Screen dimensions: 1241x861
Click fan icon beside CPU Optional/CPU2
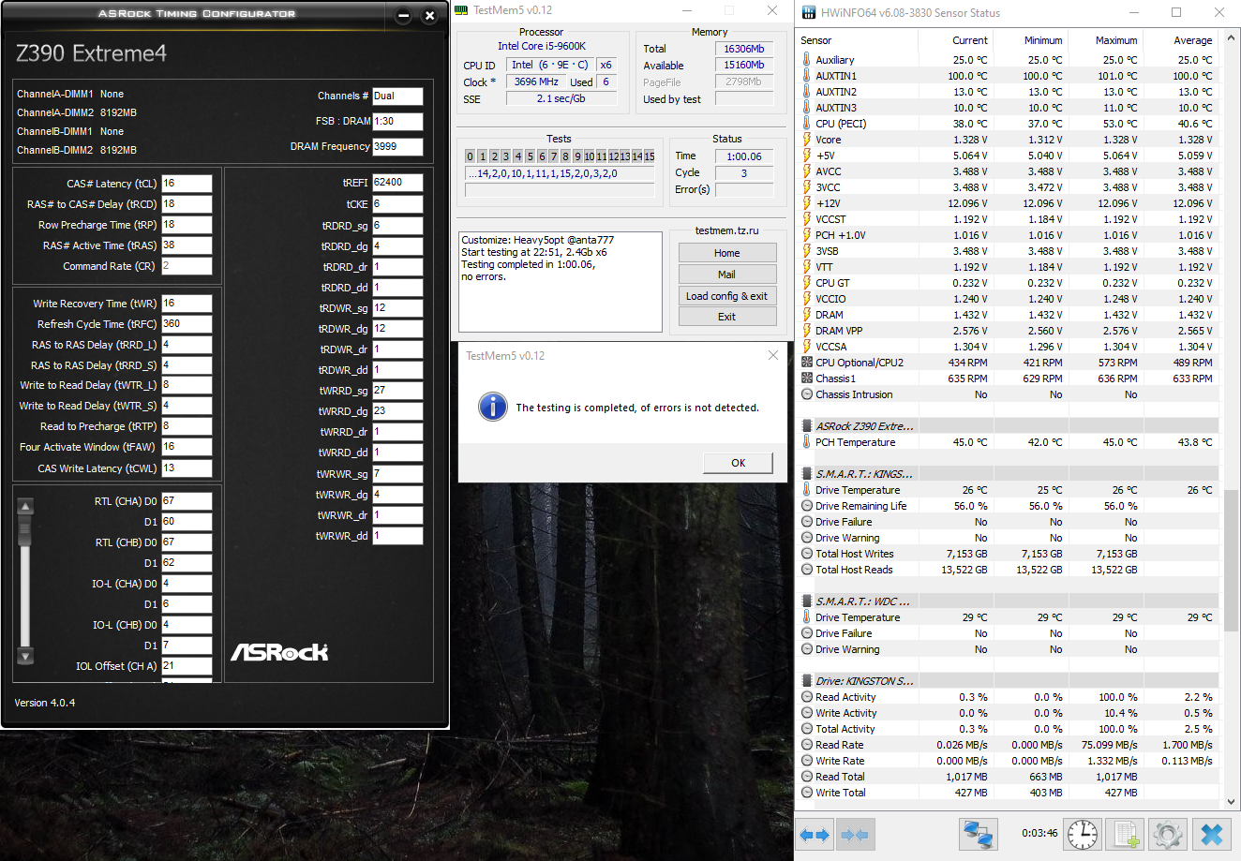[807, 363]
